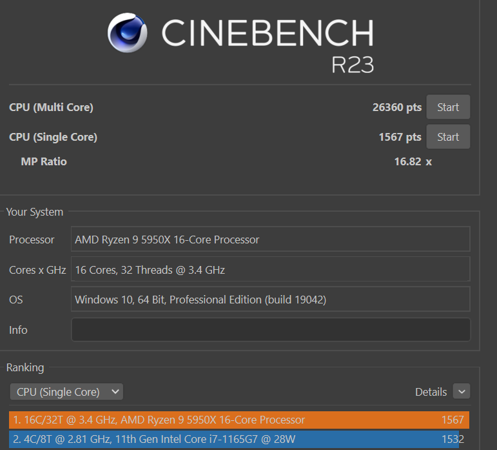The width and height of the screenshot is (497, 450).
Task: Click the CPU (Multi Core) label
Action: point(51,107)
